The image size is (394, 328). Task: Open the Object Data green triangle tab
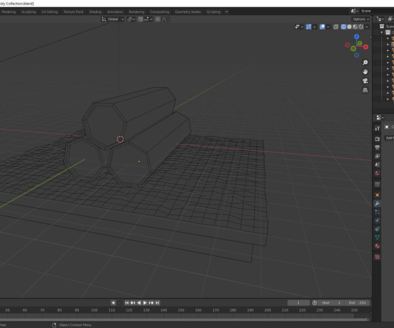(x=378, y=237)
